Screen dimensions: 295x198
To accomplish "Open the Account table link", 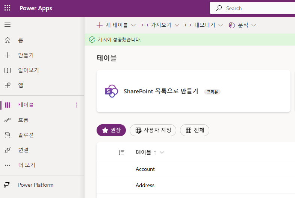I will tap(145, 169).
